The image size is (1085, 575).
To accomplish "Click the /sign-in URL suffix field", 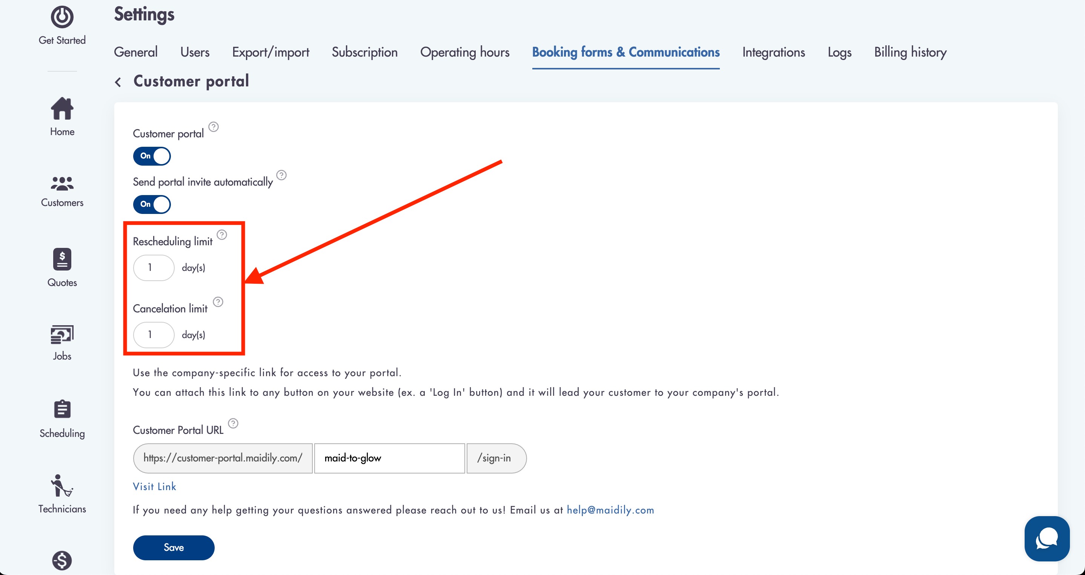I will point(496,458).
